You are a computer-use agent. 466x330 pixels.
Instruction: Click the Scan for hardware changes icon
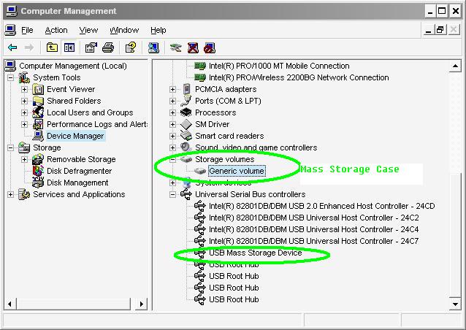point(153,47)
